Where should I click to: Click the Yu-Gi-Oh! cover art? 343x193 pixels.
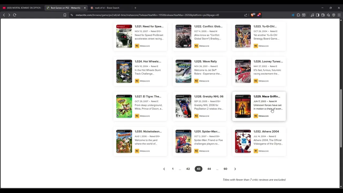click(243, 36)
